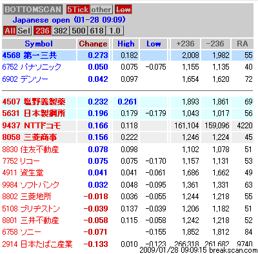The height and width of the screenshot is (254, 258).
Task: Click change value 0.196 for 5631
Action: (98, 113)
